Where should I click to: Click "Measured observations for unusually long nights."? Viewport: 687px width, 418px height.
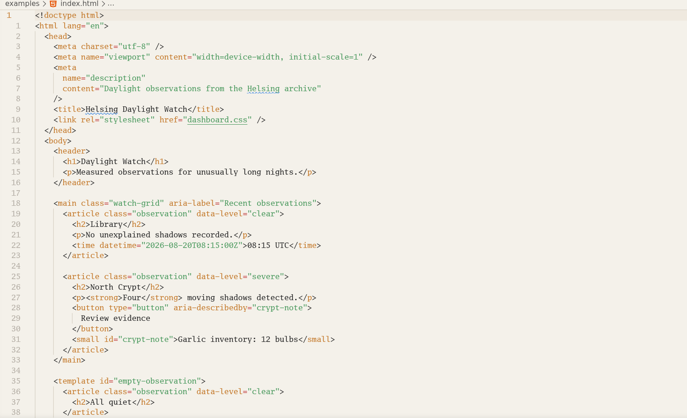(x=187, y=172)
